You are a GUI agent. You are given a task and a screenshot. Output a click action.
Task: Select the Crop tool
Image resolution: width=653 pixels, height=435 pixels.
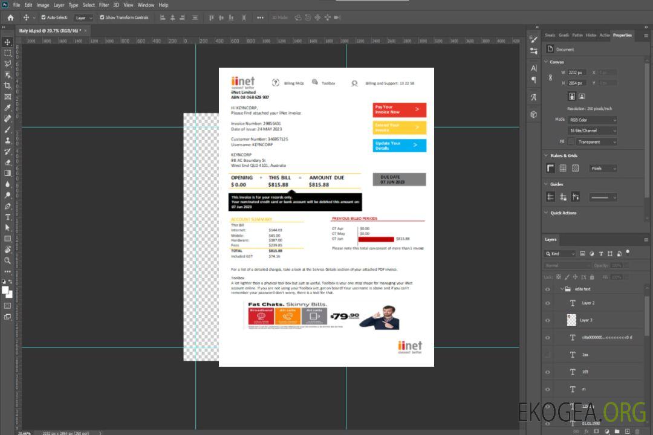point(8,86)
